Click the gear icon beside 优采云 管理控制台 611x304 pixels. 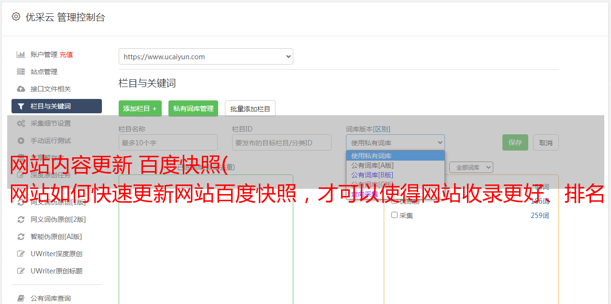coord(16,17)
